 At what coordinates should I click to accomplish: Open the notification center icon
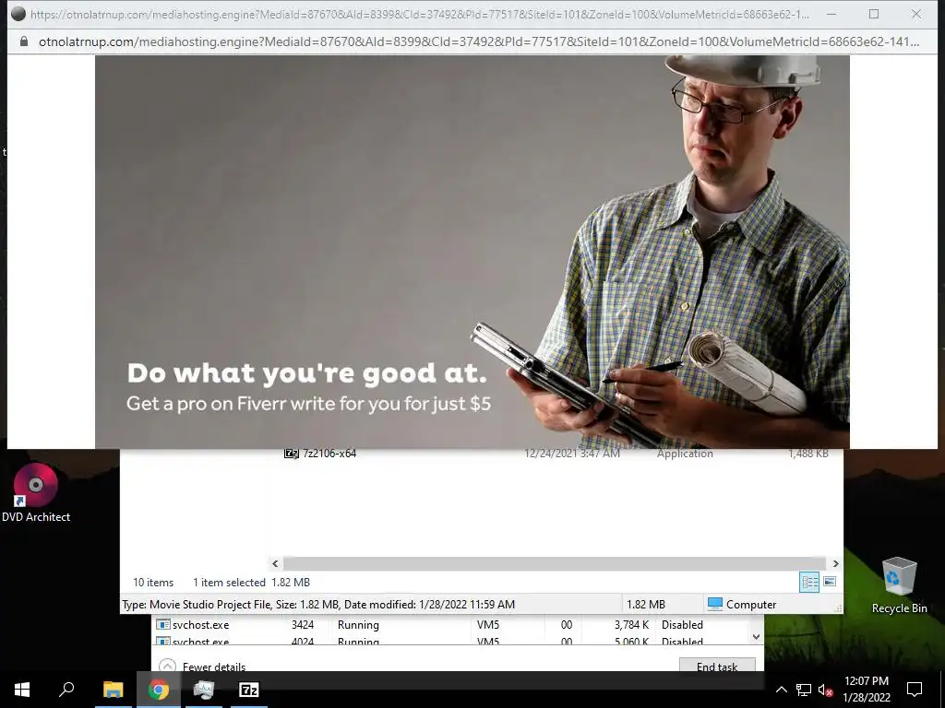pos(915,690)
